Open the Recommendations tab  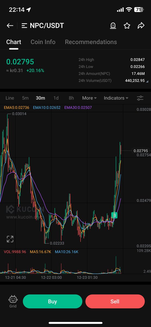coord(91,42)
